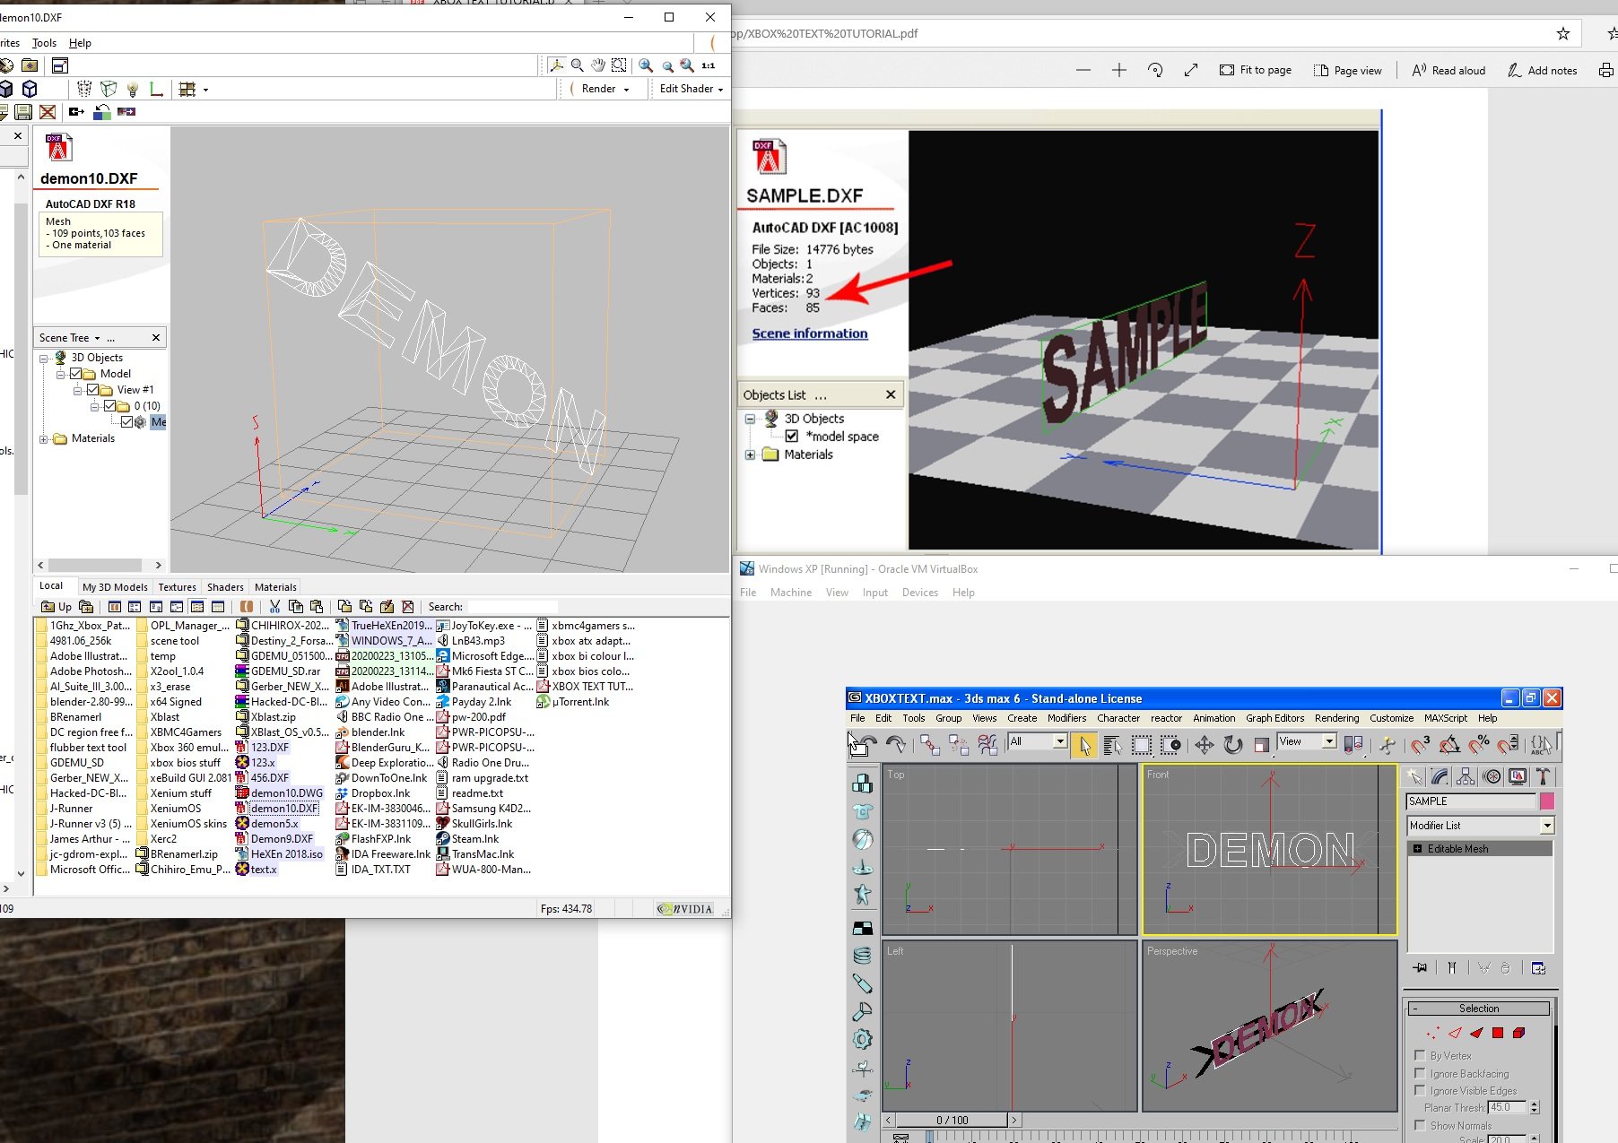
Task: Toggle the *model space checkbox in PDF
Action: tap(792, 437)
